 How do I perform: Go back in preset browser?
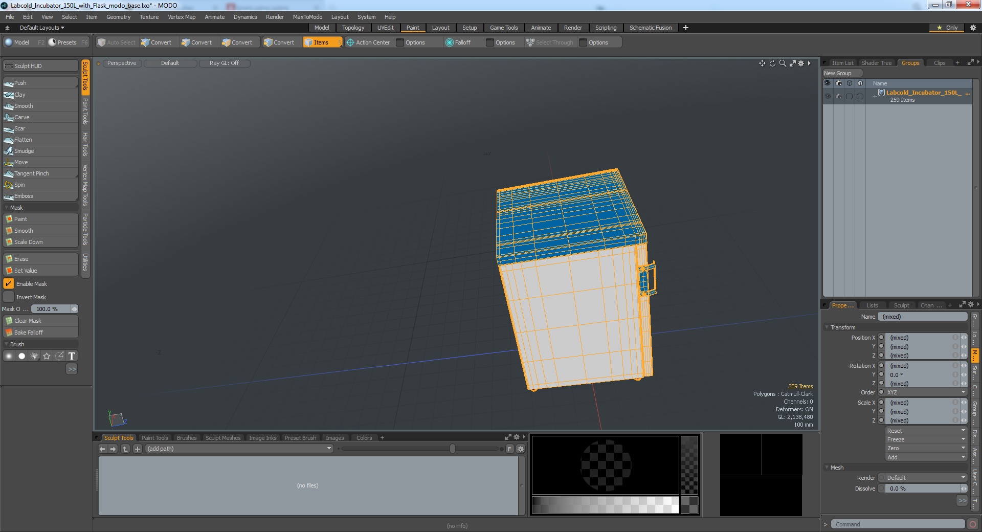[102, 449]
